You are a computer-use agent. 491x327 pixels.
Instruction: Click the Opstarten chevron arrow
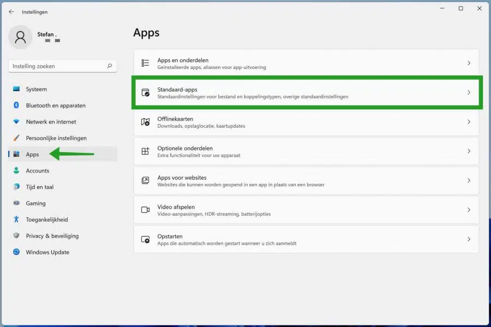click(469, 239)
